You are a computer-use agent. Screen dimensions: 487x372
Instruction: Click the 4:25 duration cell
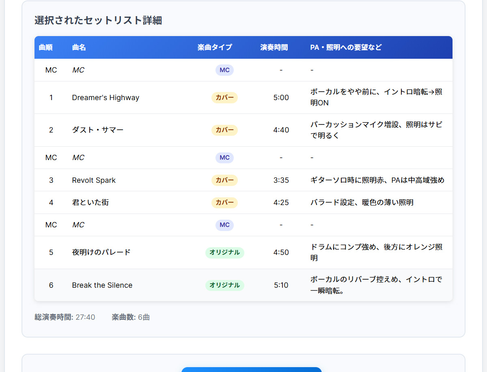281,202
